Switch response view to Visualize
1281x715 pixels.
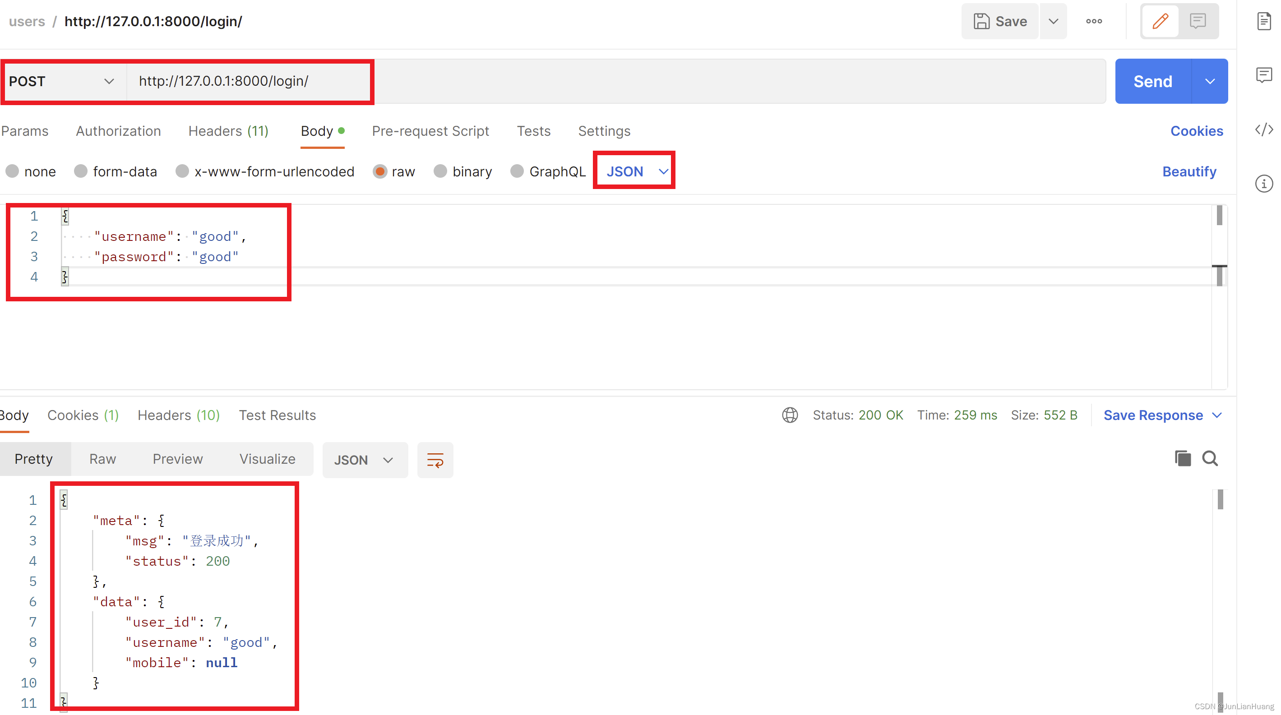point(267,459)
